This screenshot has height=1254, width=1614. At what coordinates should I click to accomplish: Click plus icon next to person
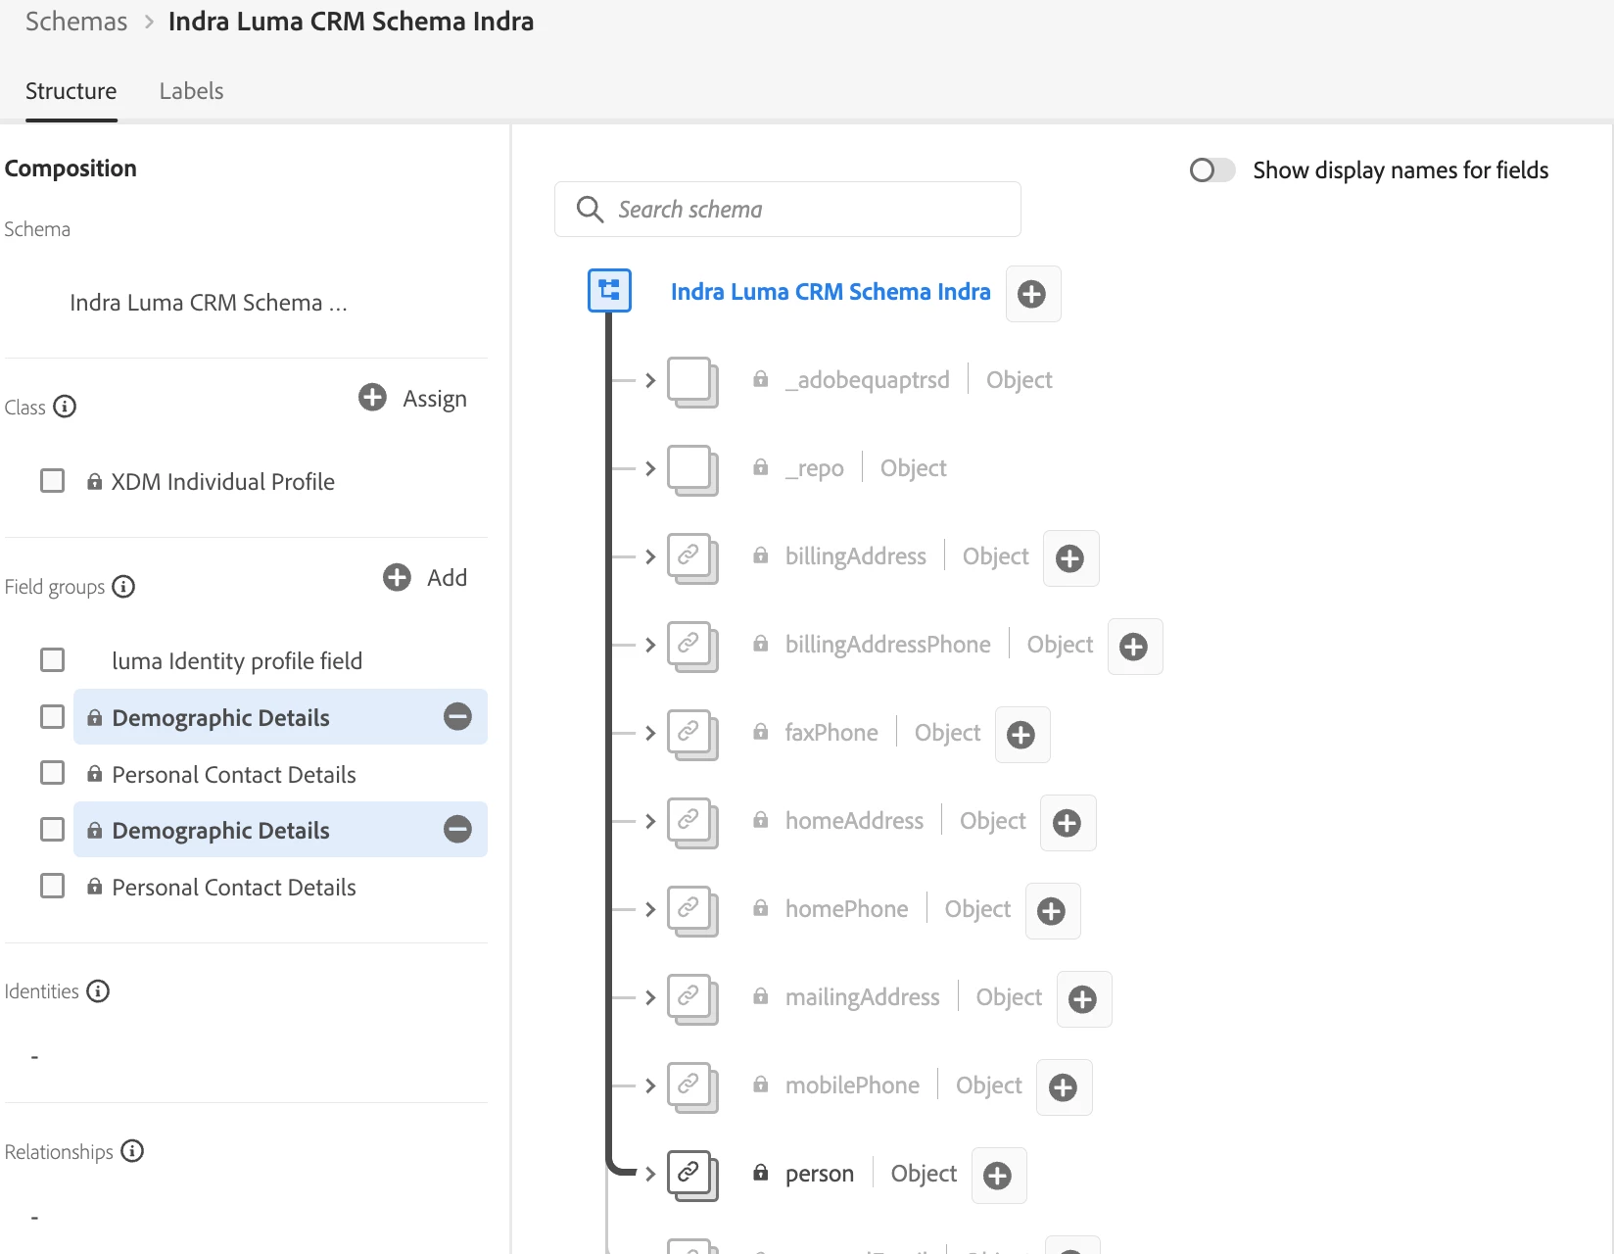[x=998, y=1176]
